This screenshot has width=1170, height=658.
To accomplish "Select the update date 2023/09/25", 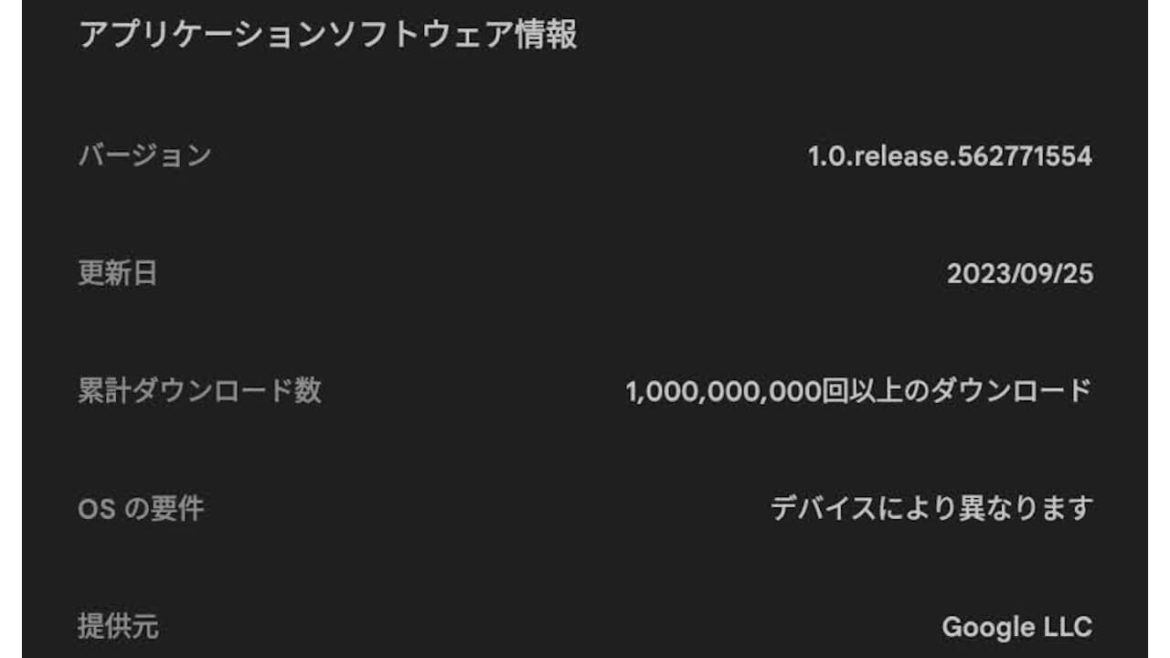I will coord(1019,274).
